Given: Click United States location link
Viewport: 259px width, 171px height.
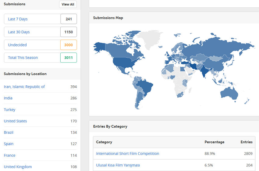Looking at the screenshot, I should point(15,121).
